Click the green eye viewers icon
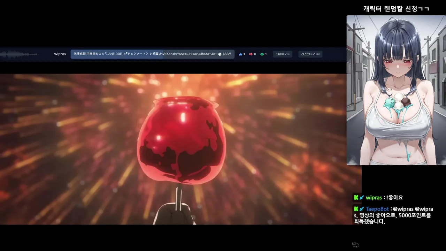This screenshot has height=251, width=446. 262,54
